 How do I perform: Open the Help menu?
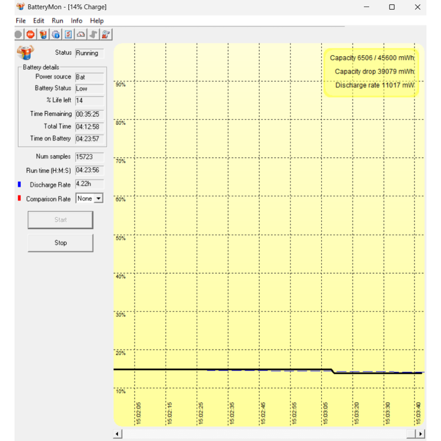click(x=97, y=21)
